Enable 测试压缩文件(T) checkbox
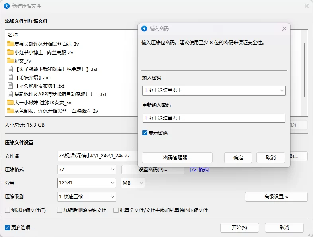 point(8,210)
